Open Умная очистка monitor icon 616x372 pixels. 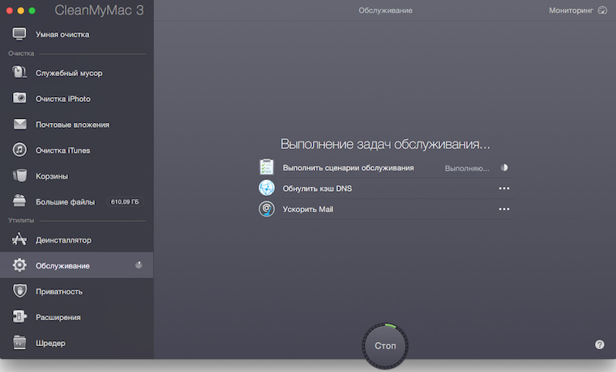19,34
